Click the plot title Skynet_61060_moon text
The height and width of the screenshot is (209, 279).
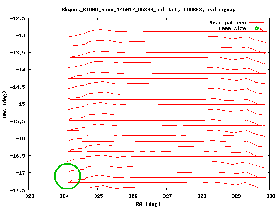[x=149, y=10]
